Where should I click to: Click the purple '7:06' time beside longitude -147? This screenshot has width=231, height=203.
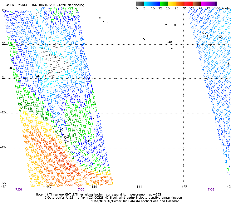tap(18, 190)
